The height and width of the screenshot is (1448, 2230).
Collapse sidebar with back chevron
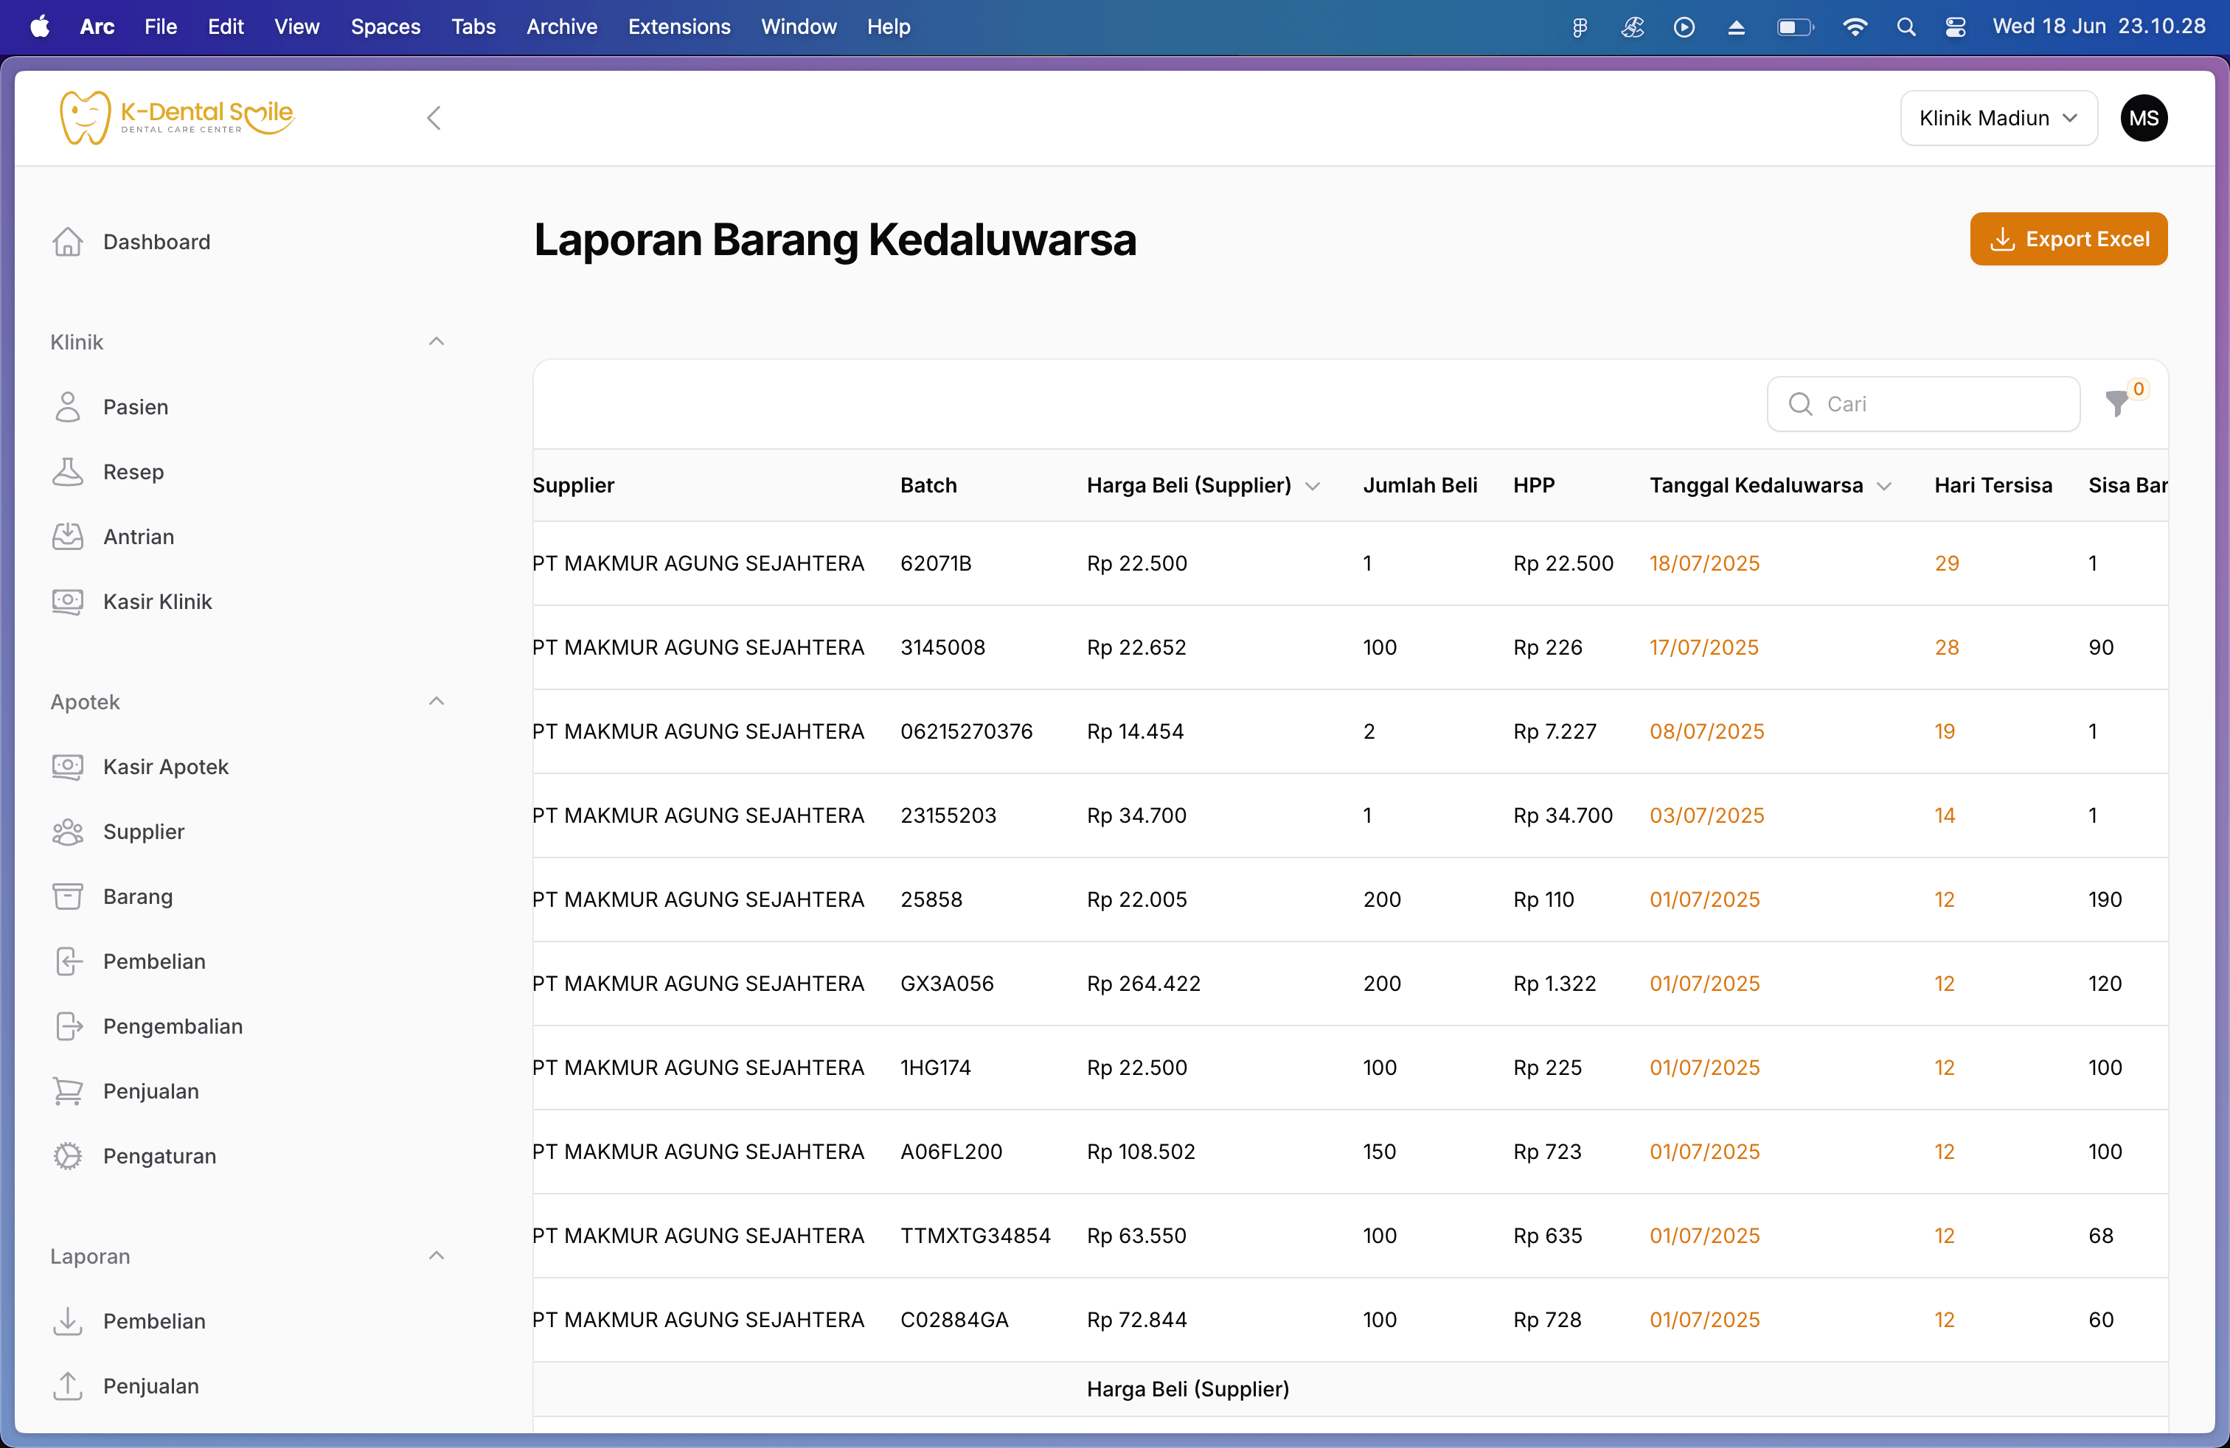[434, 118]
